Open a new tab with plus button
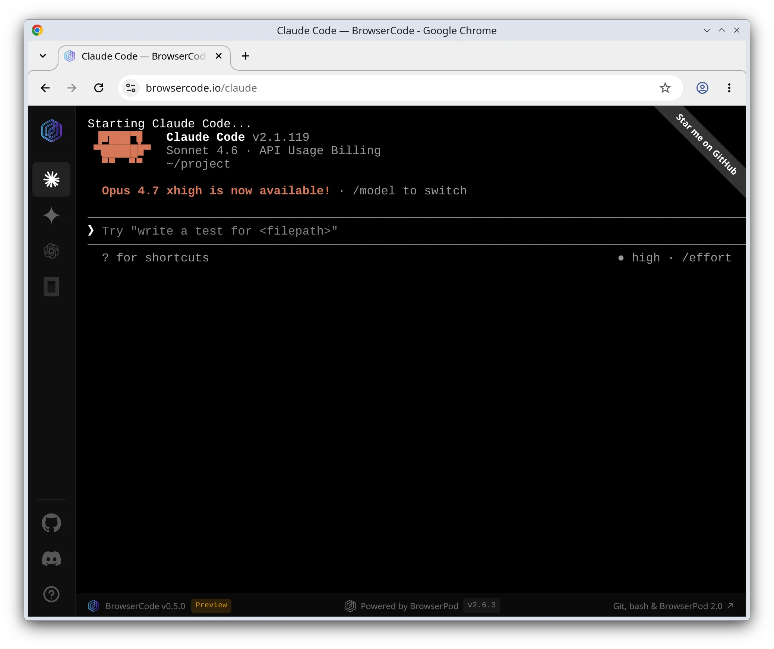This screenshot has height=649, width=774. (x=246, y=56)
